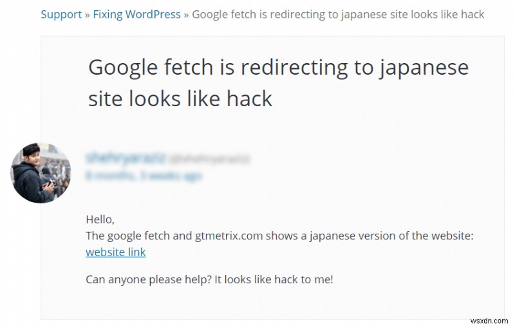Click the blurred post timestamp
Image resolution: width=515 pixels, height=327 pixels.
tap(143, 175)
